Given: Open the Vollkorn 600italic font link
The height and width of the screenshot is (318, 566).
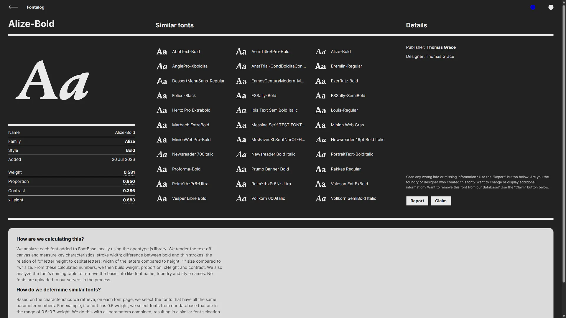Looking at the screenshot, I should pyautogui.click(x=268, y=198).
